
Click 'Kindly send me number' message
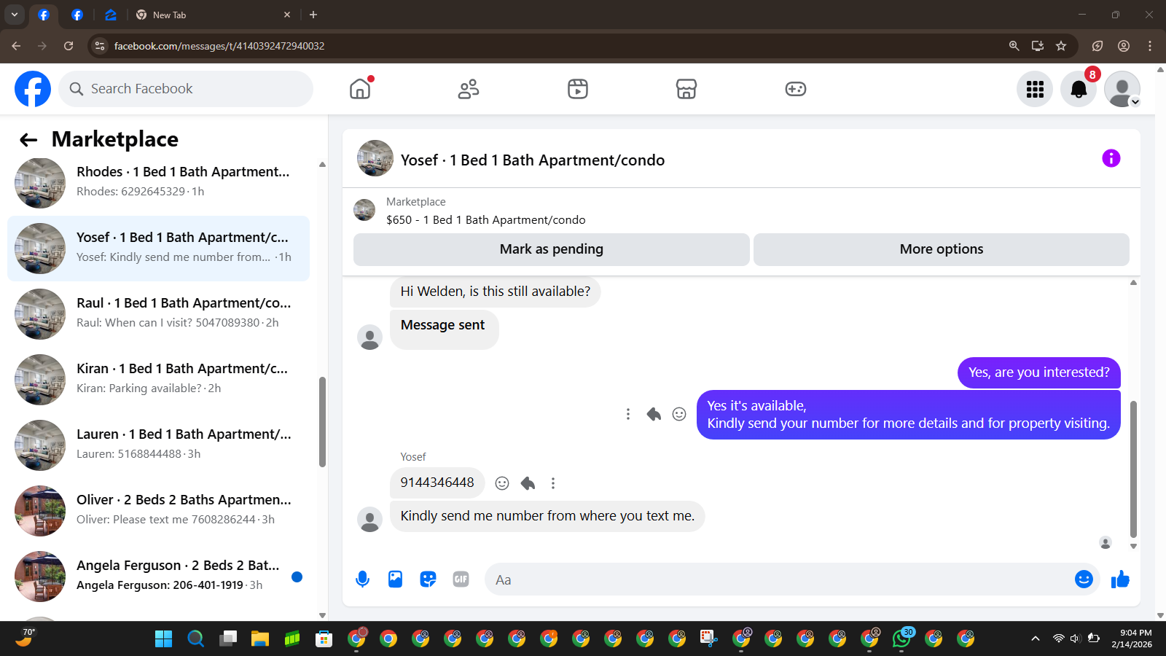pos(547,516)
